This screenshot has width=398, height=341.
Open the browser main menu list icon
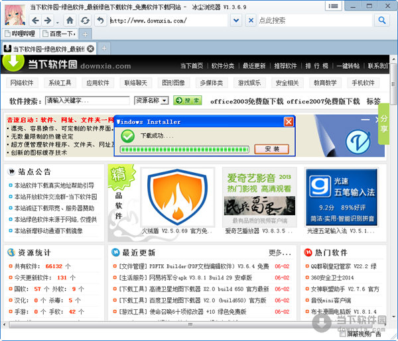pos(333,6)
